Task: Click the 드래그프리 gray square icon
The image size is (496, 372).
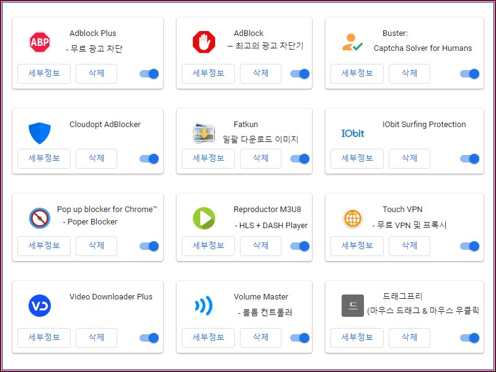Action: 353,306
